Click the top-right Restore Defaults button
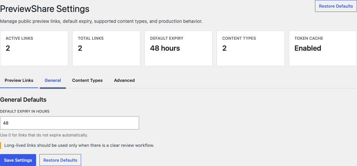The image size is (357, 166). pyautogui.click(x=336, y=6)
